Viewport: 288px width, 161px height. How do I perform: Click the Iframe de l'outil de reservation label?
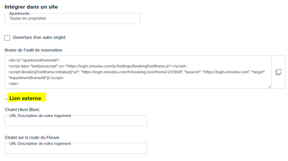point(33,50)
